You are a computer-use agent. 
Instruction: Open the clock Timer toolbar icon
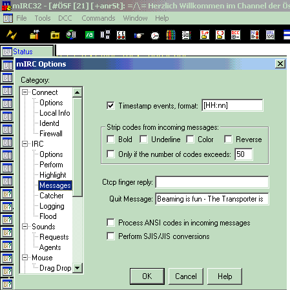155,36
